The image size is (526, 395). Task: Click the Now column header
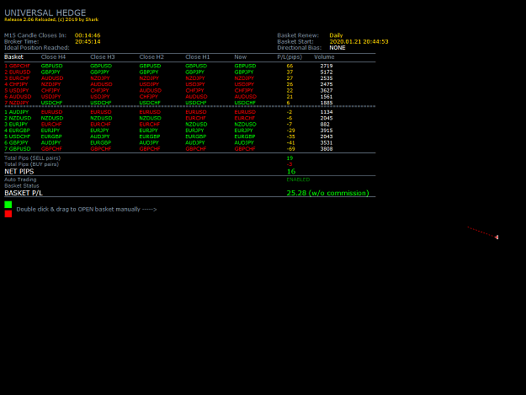240,57
